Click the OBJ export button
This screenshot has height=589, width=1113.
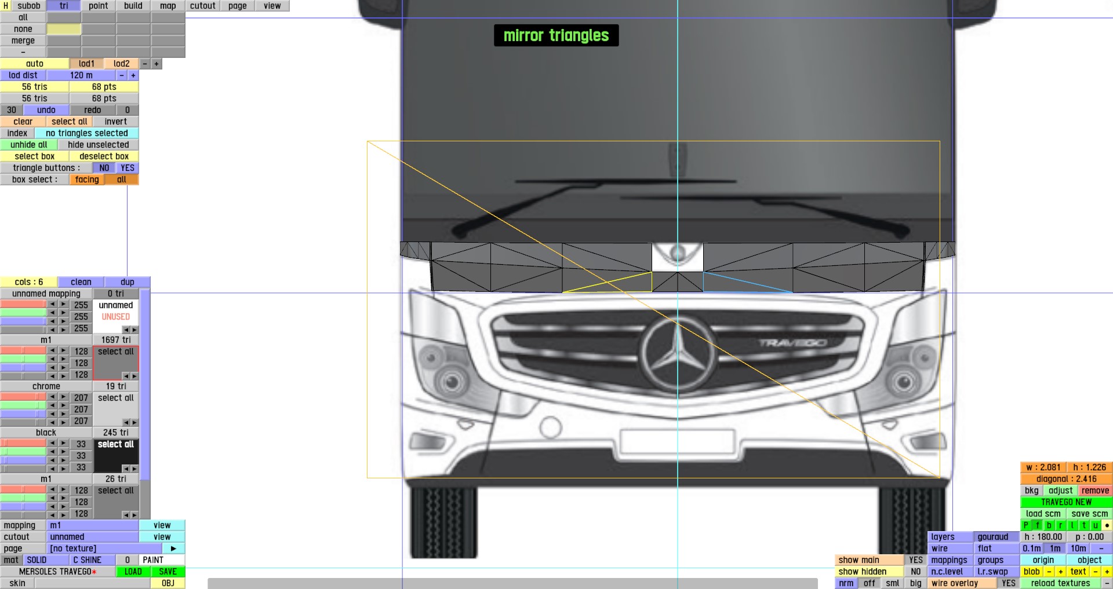pos(168,583)
